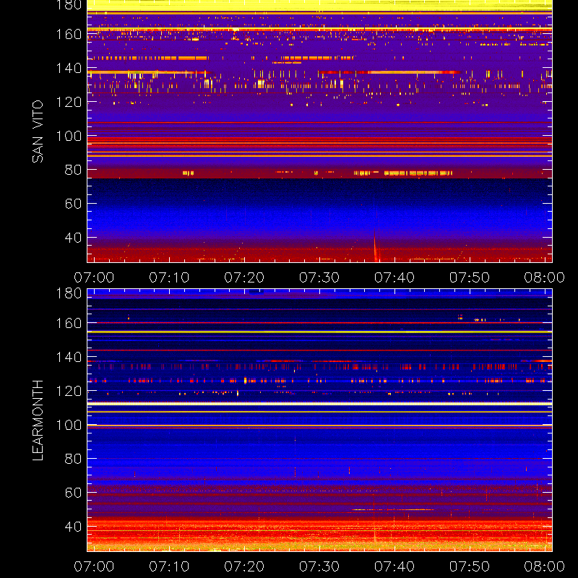Click the bright band near 112 MHz in Learmonth
Screen dimensions: 578x578
point(319,404)
